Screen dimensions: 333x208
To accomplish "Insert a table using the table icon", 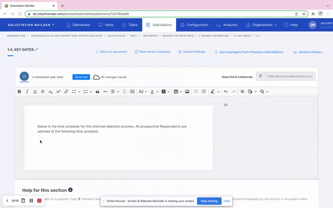I will click(x=176, y=92).
